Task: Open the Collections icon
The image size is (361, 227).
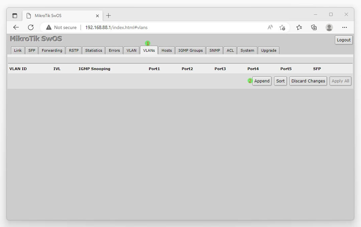Action: pyautogui.click(x=314, y=27)
